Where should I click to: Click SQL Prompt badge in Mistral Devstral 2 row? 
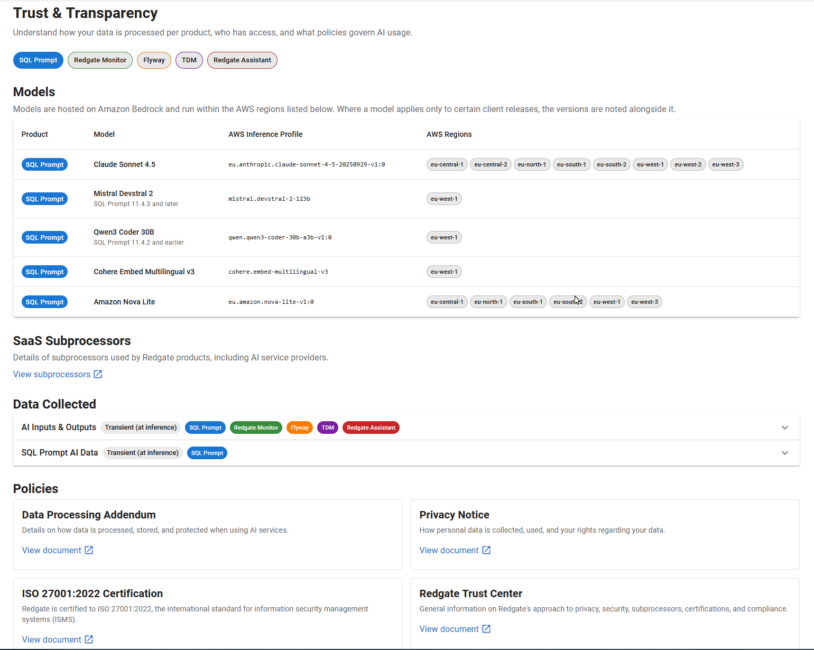(44, 199)
